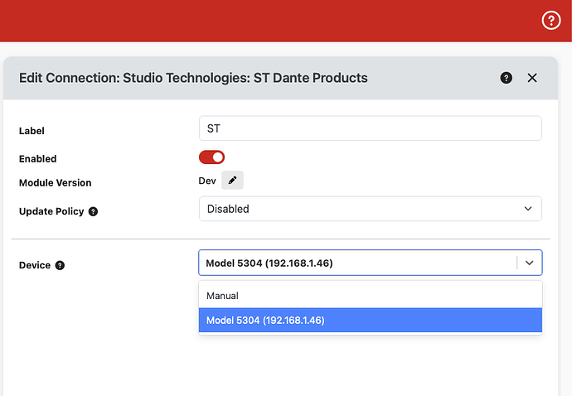Viewport: 572px width, 396px height.
Task: Choose Model 5304 (192.168.1.46) in the list
Action: [x=370, y=321]
